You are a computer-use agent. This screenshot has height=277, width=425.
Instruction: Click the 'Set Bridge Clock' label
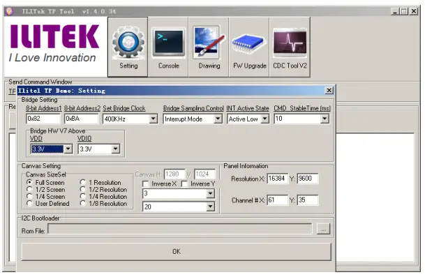click(x=124, y=108)
